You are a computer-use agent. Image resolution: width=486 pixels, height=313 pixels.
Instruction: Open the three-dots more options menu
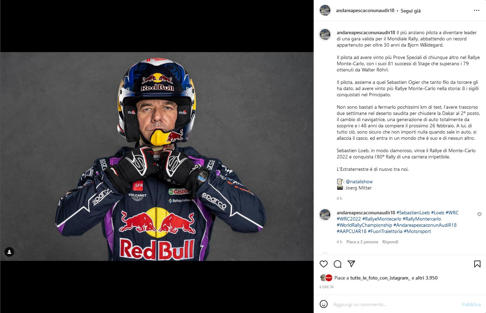click(477, 10)
